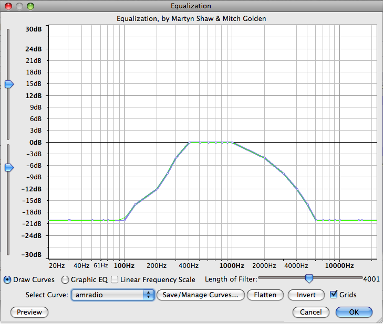Click the lower vertical dB slider handle
383x324 pixels.
point(9,168)
